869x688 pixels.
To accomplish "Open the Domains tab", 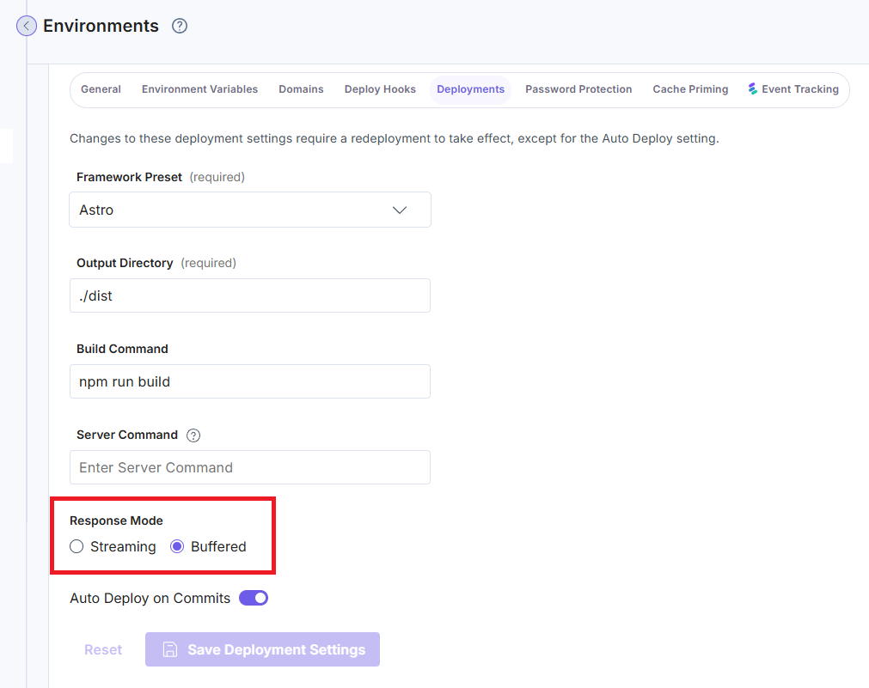I will click(x=301, y=89).
